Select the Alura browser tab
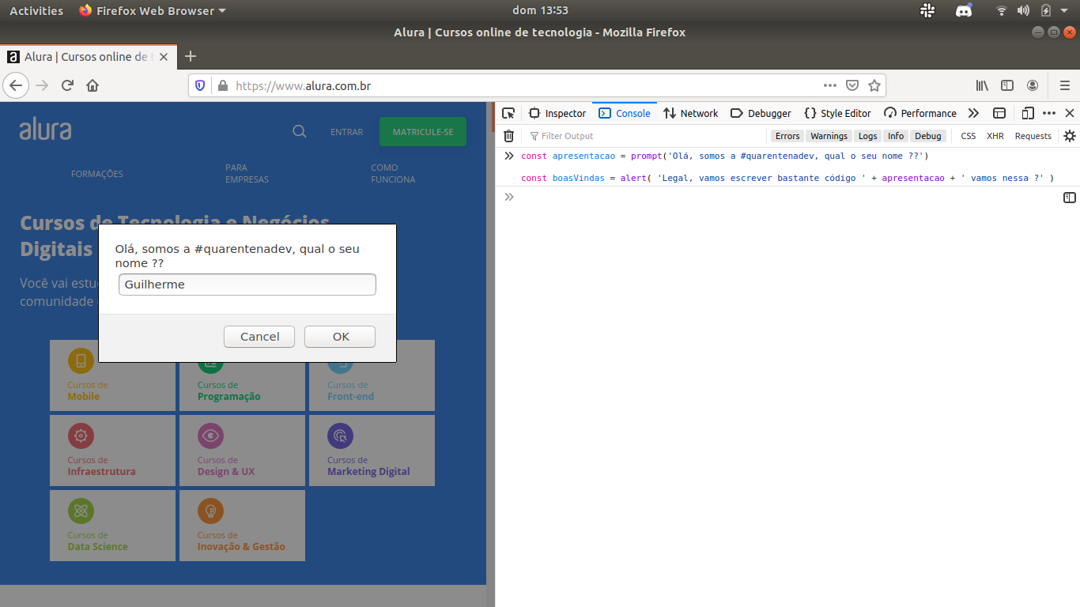 coord(89,57)
